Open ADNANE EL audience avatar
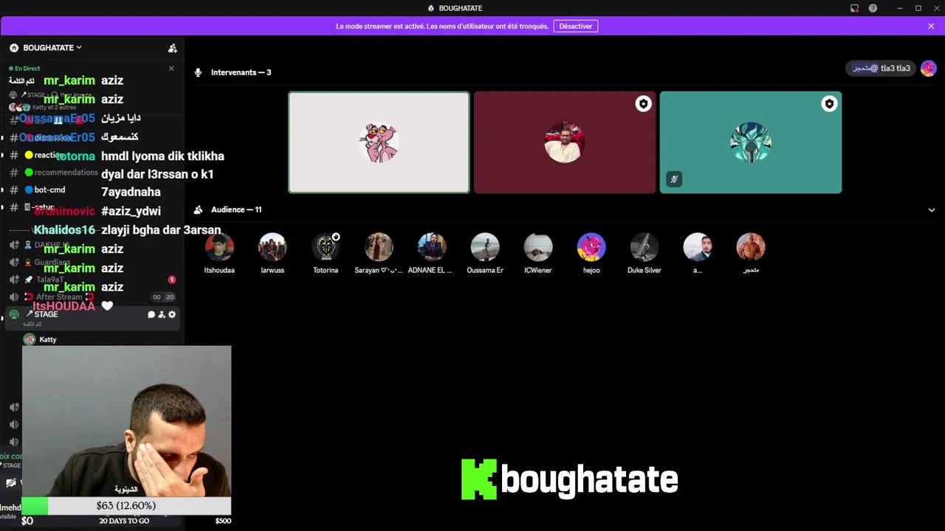The height and width of the screenshot is (531, 945). pos(432,248)
